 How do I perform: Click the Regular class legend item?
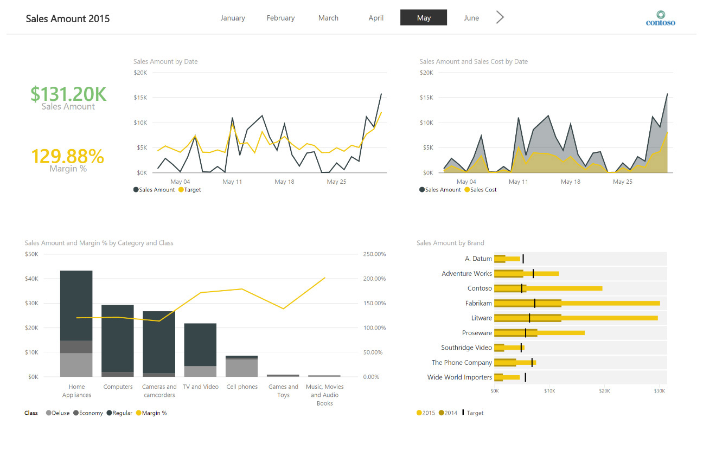click(x=119, y=413)
